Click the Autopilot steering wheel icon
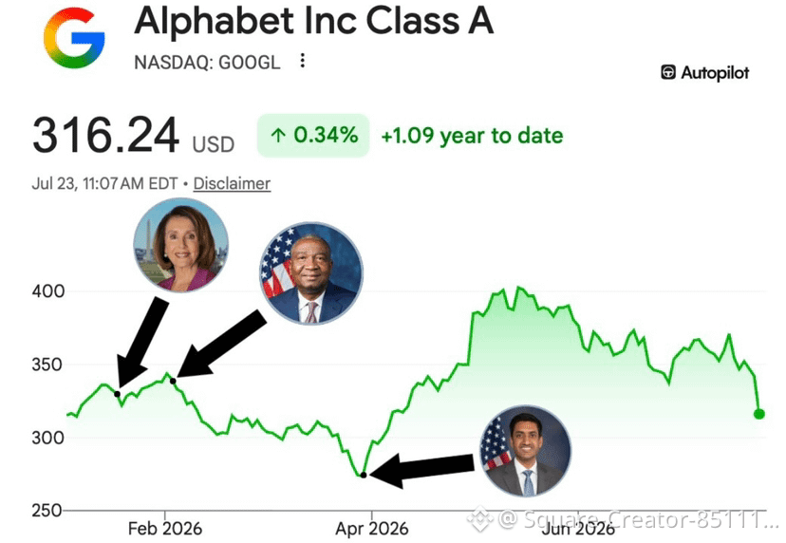The image size is (786, 543). pos(667,72)
